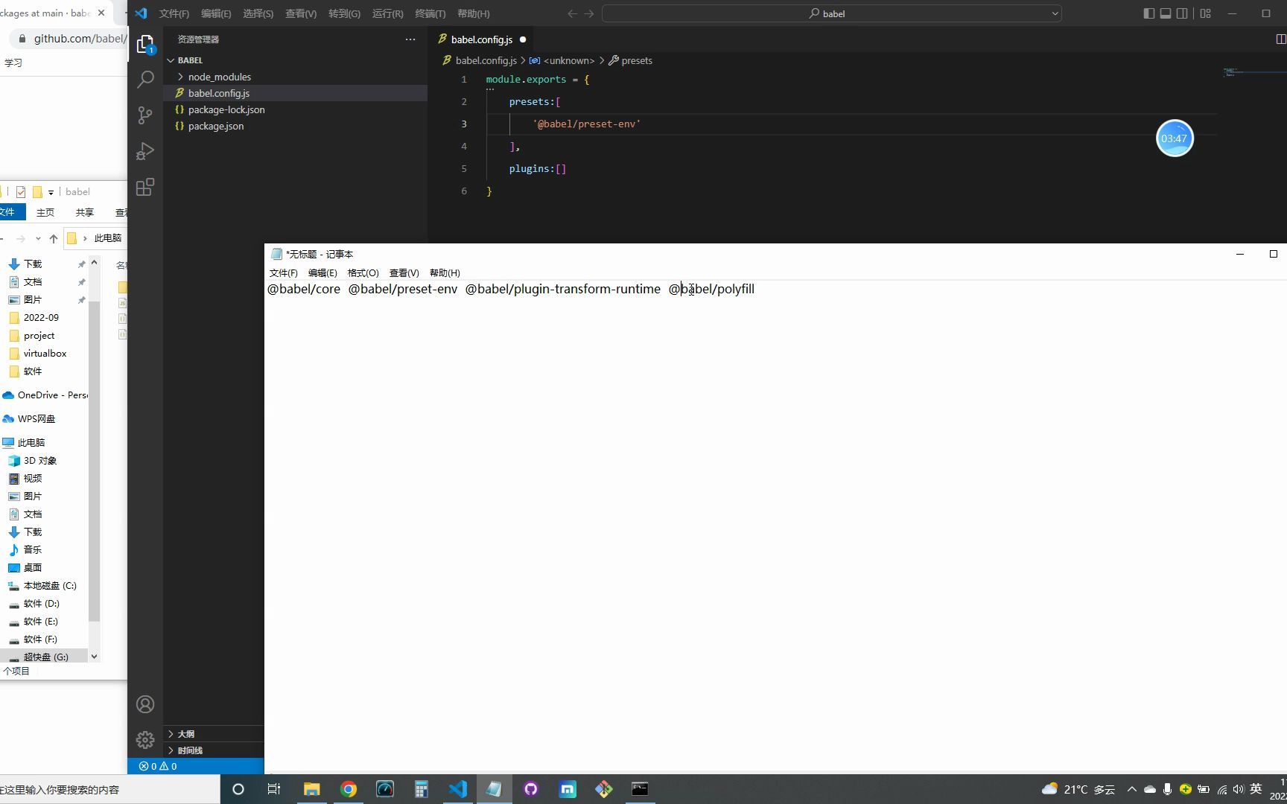Open Notepad Format (格式) menu
1287x804 pixels.
pos(363,273)
